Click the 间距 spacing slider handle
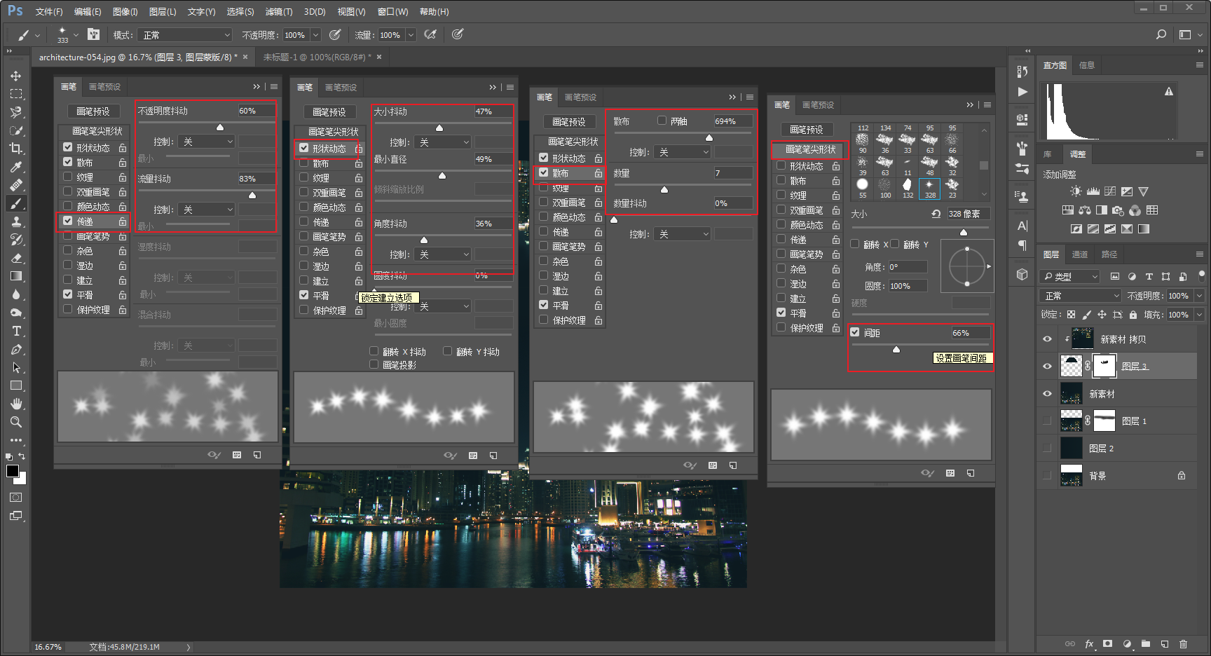The image size is (1211, 656). (x=896, y=349)
